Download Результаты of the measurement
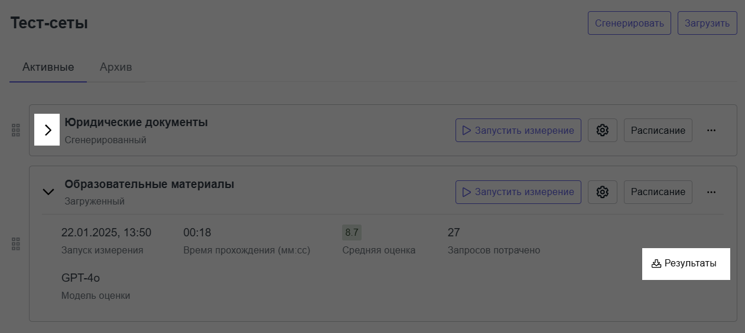The height and width of the screenshot is (333, 745). (684, 263)
